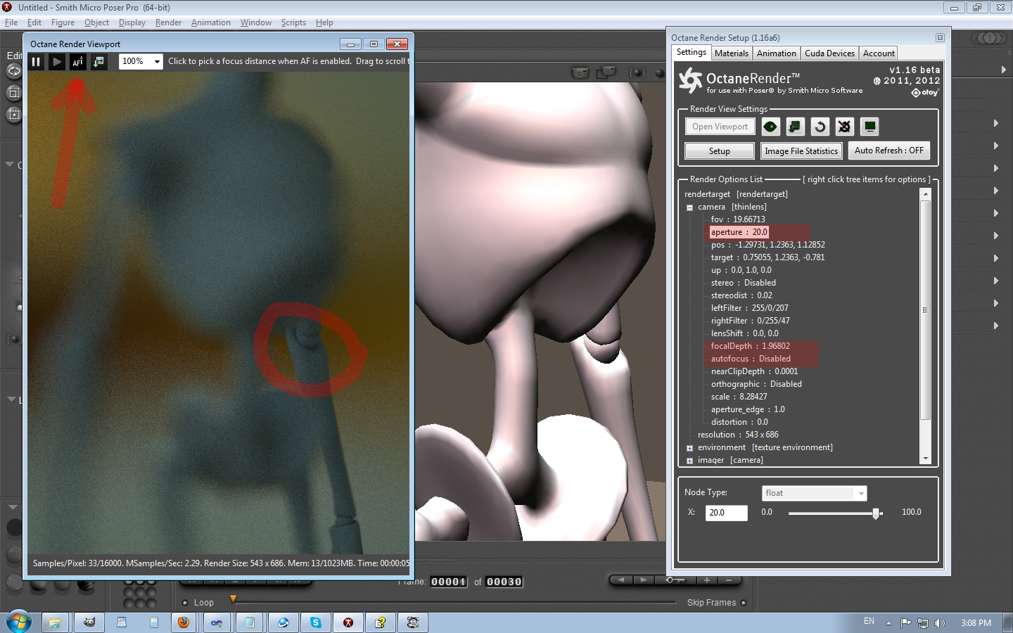Viewport: 1013px width, 633px height.
Task: Click the next keyframe arrow button
Action: click(x=643, y=580)
